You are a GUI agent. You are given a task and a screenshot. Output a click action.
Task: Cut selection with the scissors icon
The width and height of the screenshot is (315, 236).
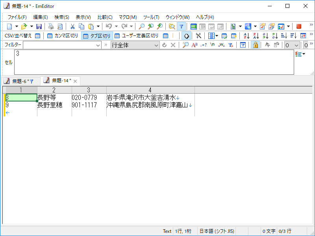(x=72, y=26)
